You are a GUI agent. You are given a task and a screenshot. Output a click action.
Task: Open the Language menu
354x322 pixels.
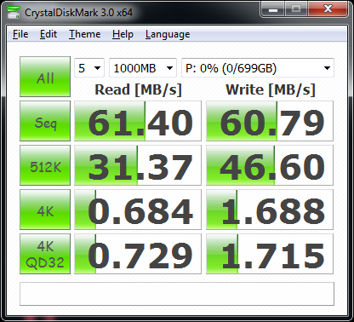pos(168,34)
